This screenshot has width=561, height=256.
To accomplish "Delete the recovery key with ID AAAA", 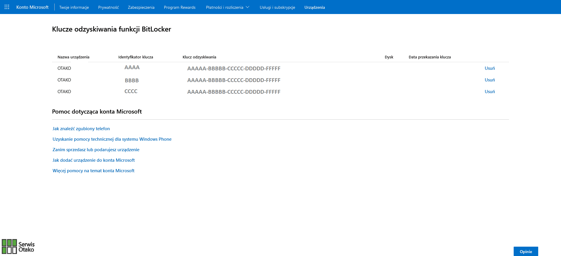I will pyautogui.click(x=490, y=68).
